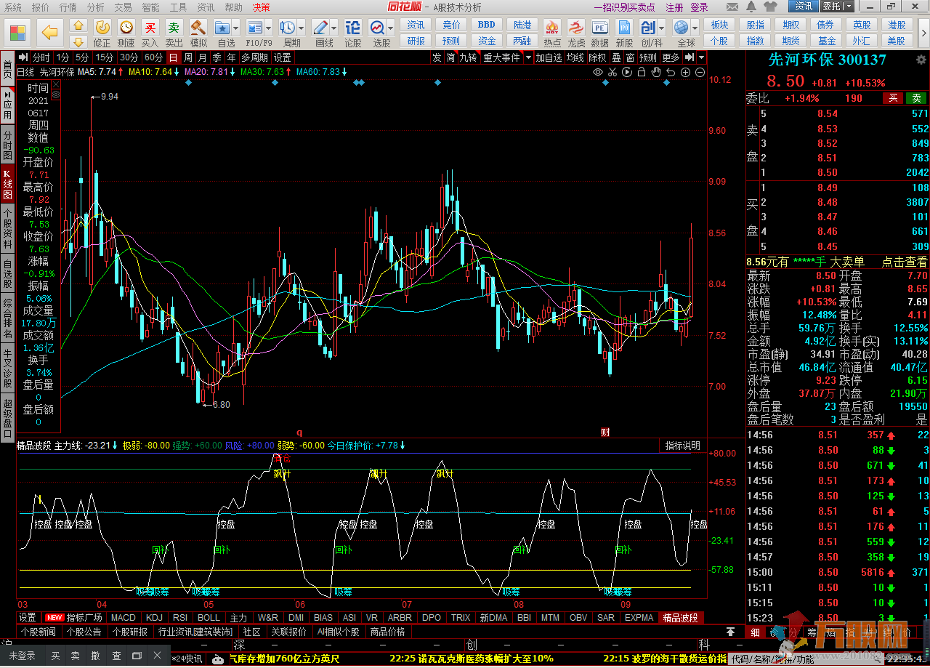Screen dimensions: 930x668
Task: Click the mail envelope icon in title bar
Action: click(x=733, y=7)
